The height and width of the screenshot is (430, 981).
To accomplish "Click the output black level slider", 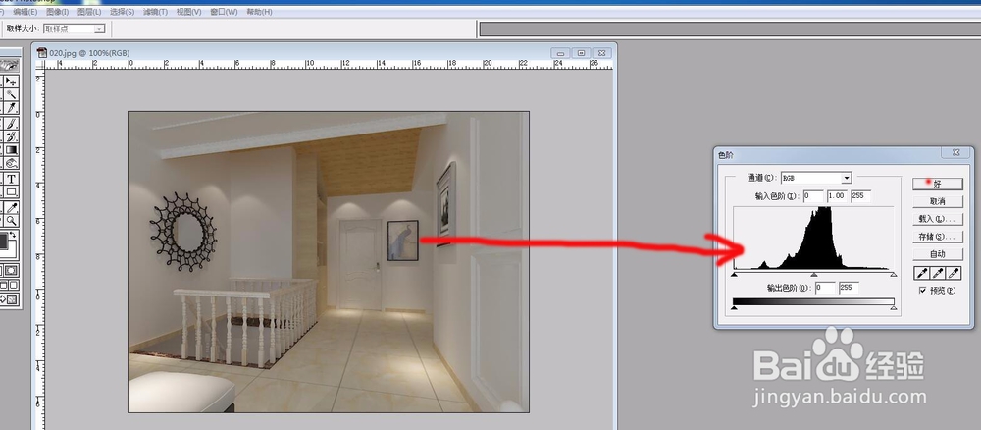I will pos(735,308).
